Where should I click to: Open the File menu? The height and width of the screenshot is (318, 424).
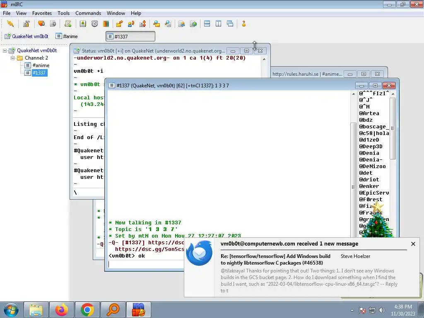(7, 13)
